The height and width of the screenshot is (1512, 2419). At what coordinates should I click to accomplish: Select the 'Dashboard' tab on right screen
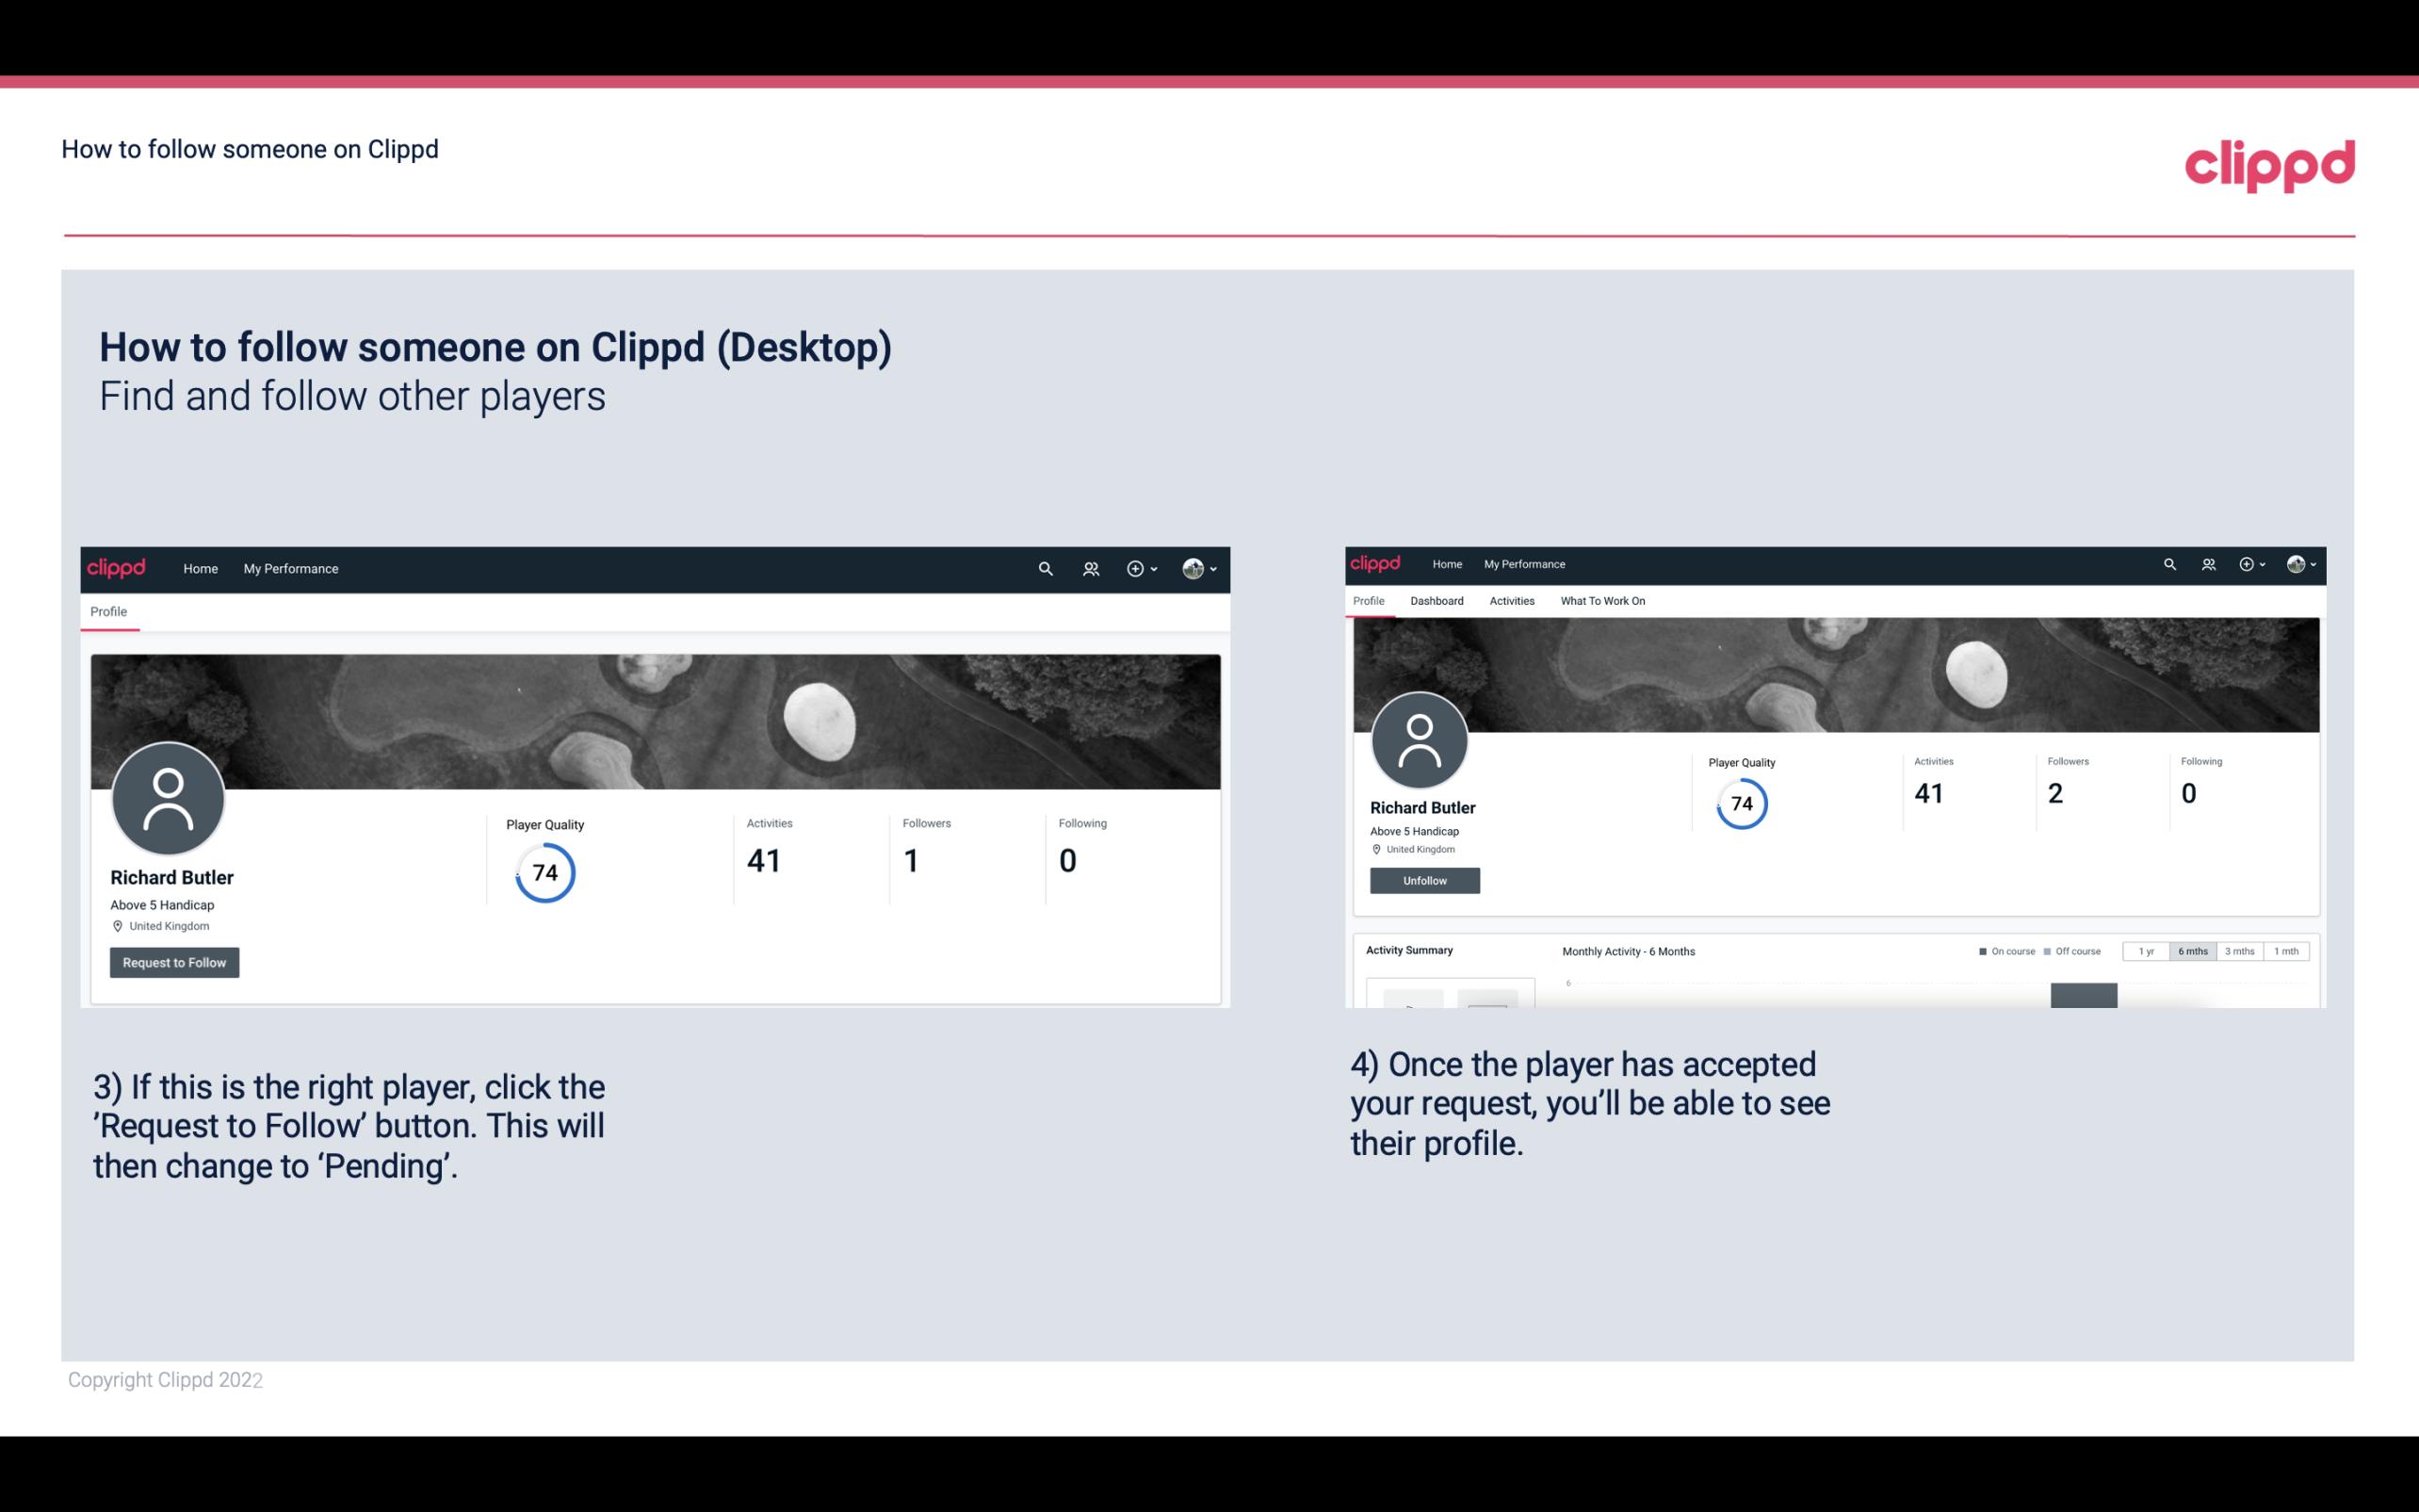click(1437, 601)
